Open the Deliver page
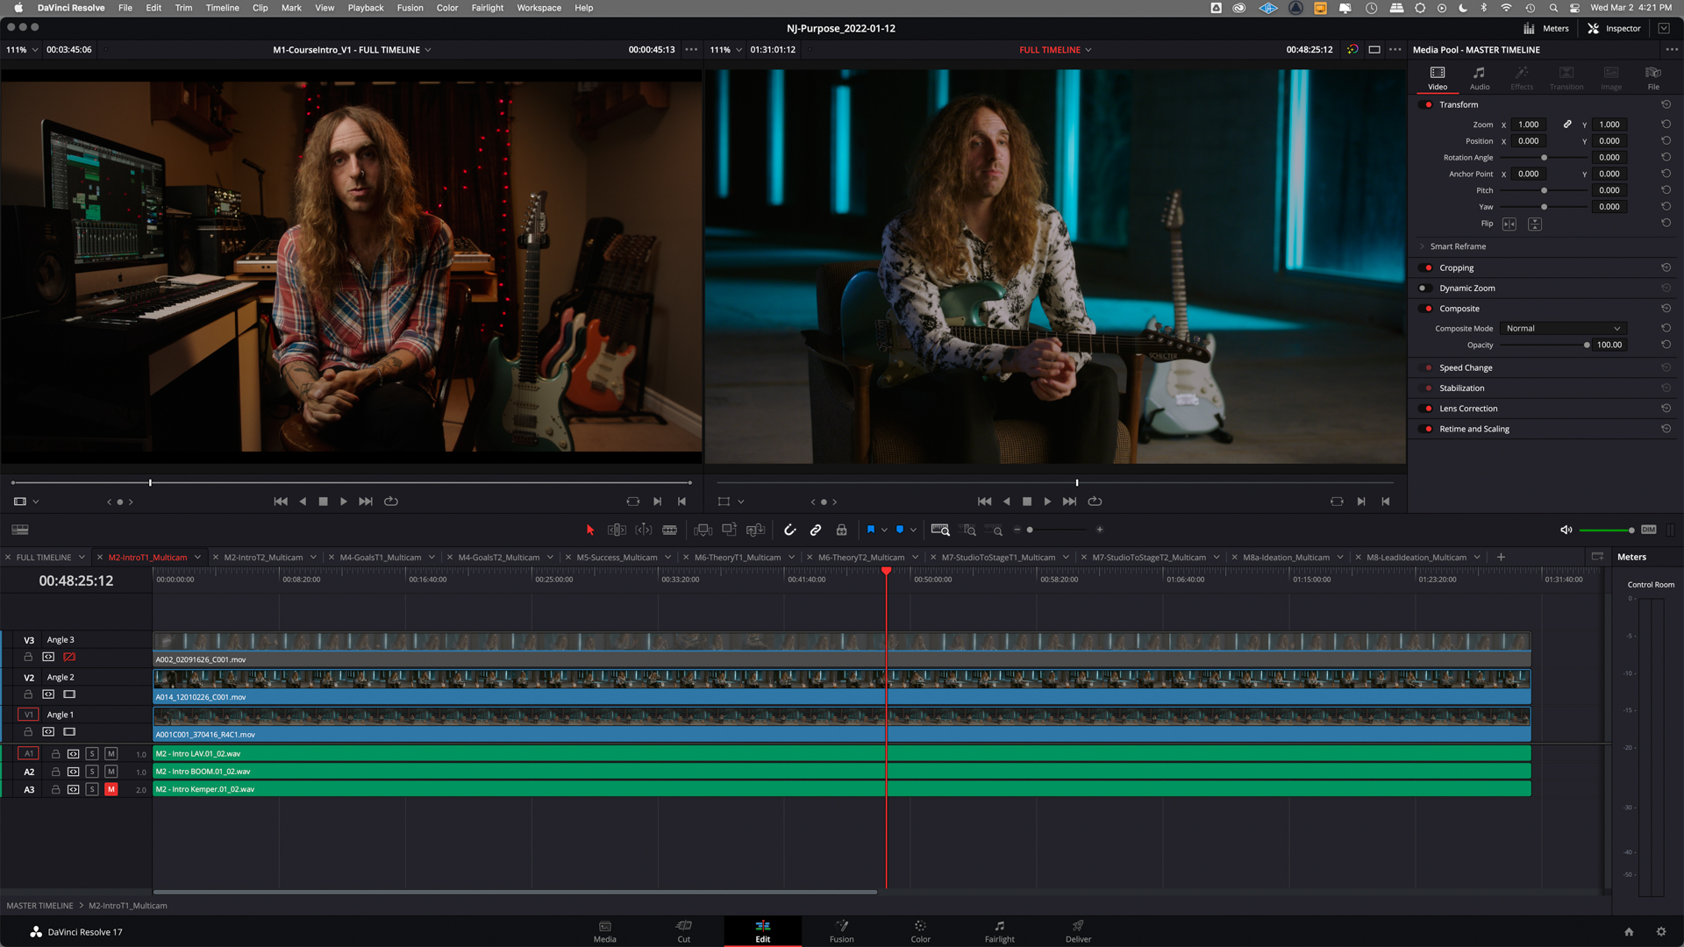 (1078, 931)
